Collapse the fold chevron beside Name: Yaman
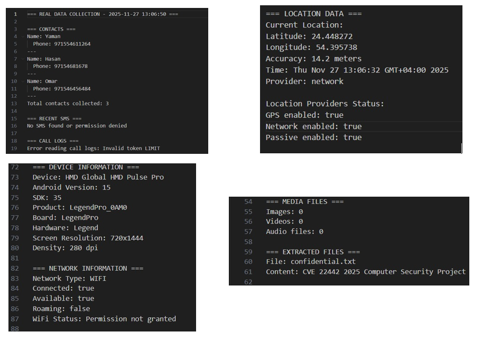 (23, 36)
